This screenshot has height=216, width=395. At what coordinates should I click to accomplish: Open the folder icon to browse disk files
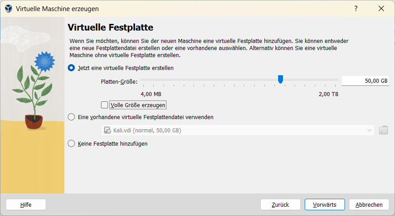tap(383, 130)
